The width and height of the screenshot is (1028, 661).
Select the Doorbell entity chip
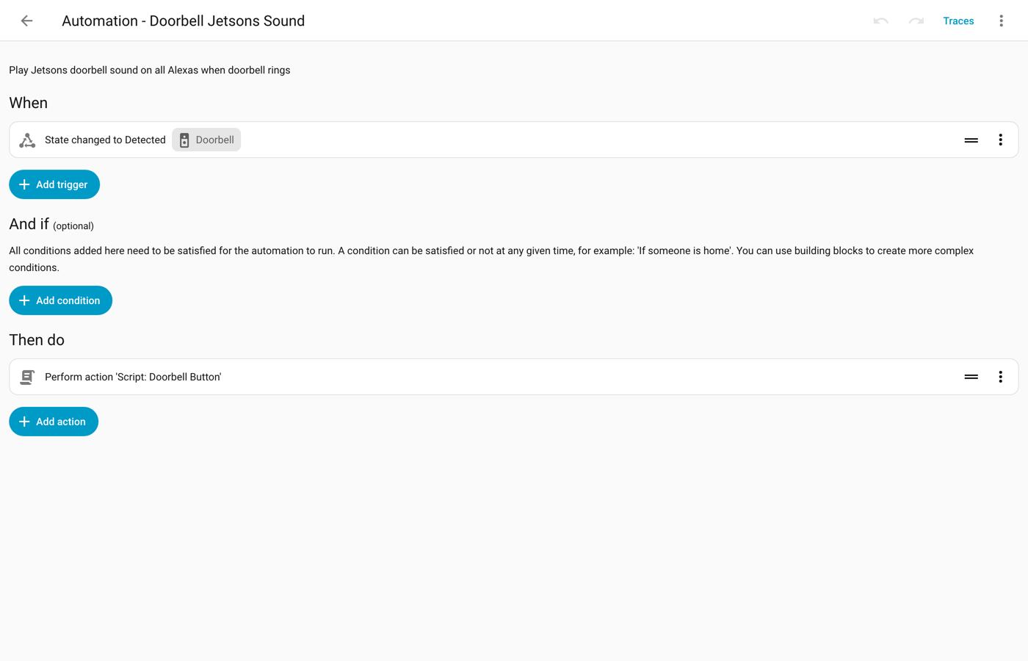pos(206,140)
